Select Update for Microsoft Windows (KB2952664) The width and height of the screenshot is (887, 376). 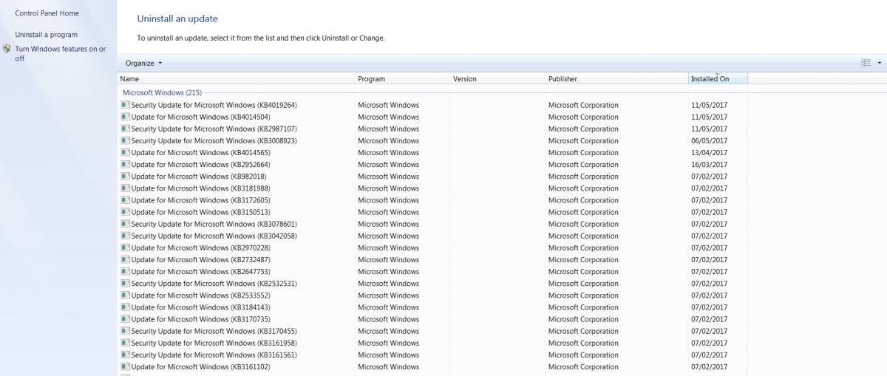(x=200, y=164)
